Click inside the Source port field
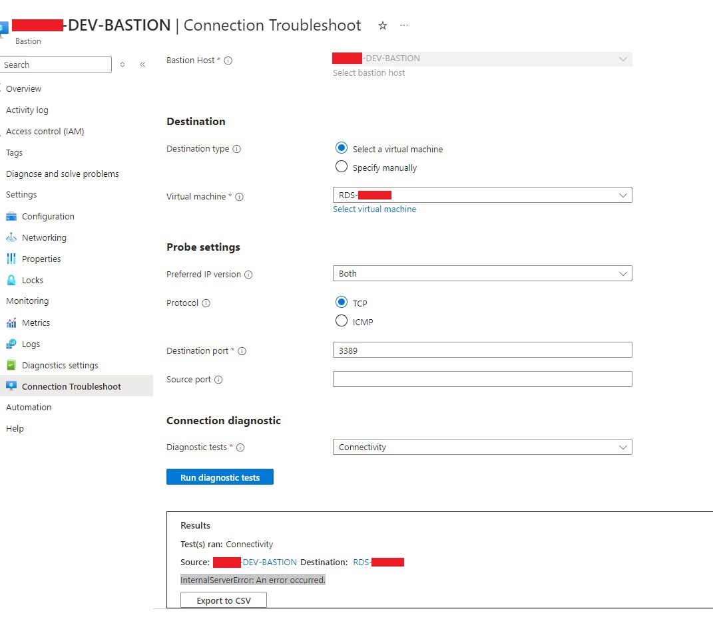 466,378
